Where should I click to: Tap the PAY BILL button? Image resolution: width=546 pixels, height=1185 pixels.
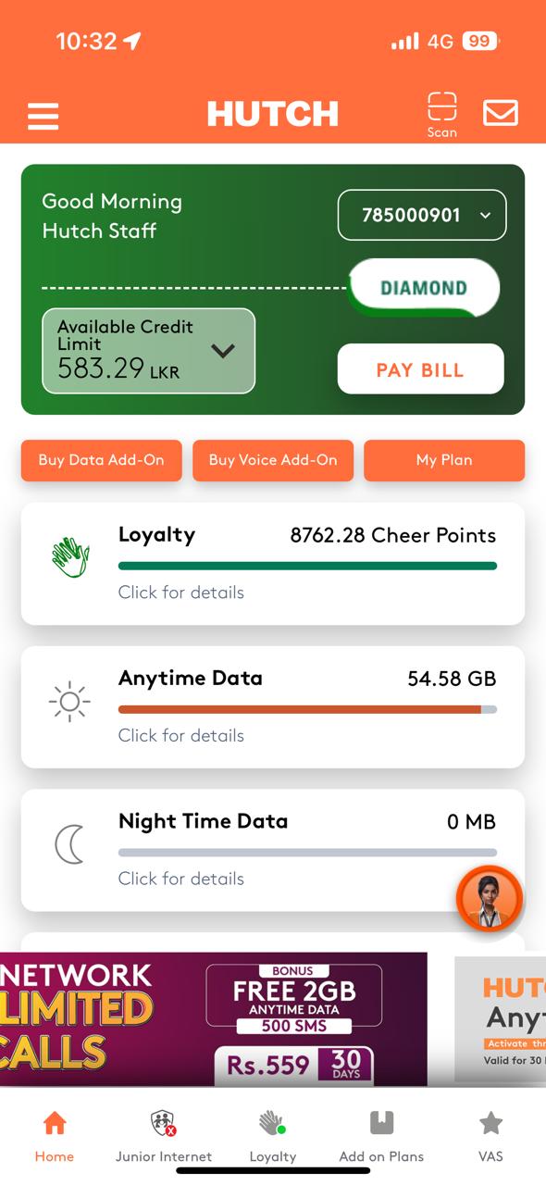pos(421,369)
